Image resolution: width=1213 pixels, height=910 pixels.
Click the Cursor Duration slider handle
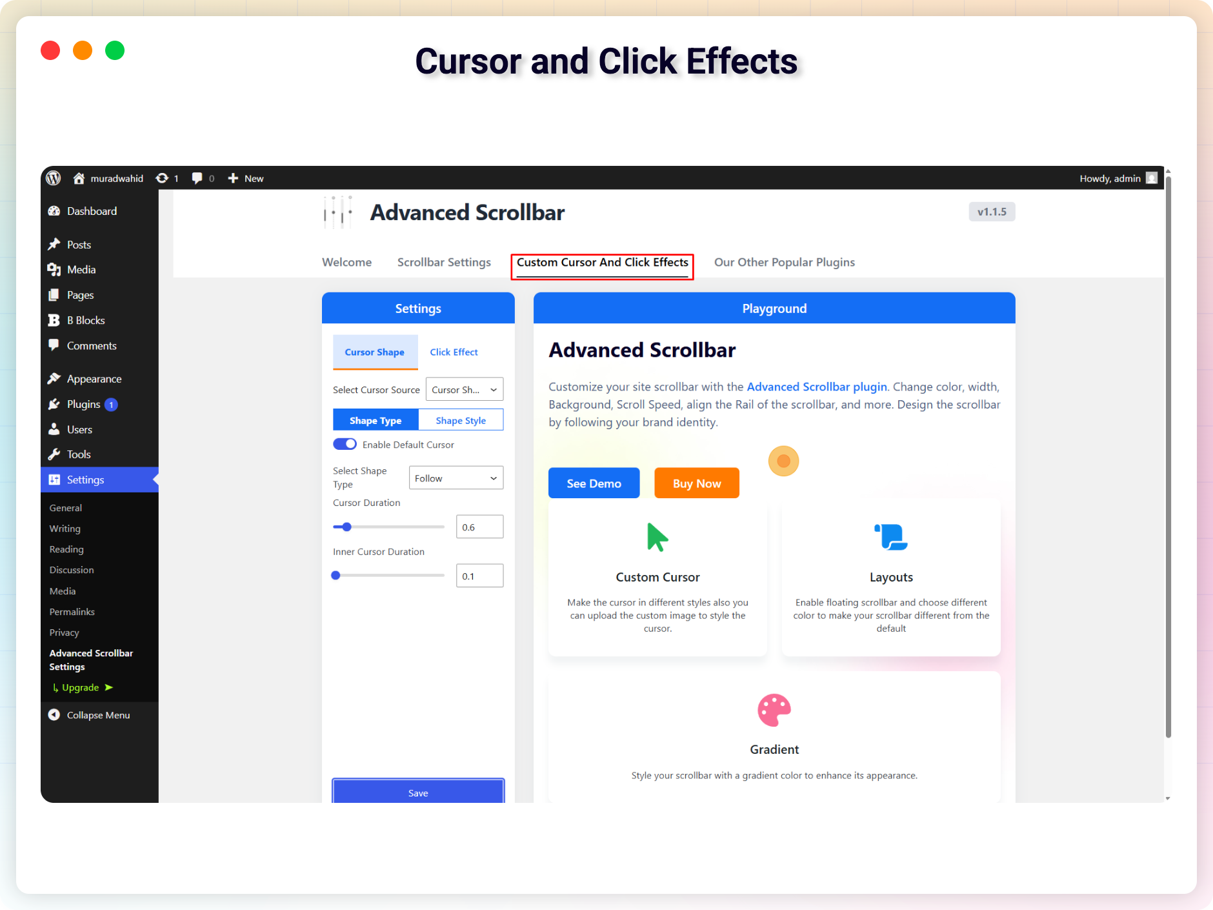click(x=346, y=527)
